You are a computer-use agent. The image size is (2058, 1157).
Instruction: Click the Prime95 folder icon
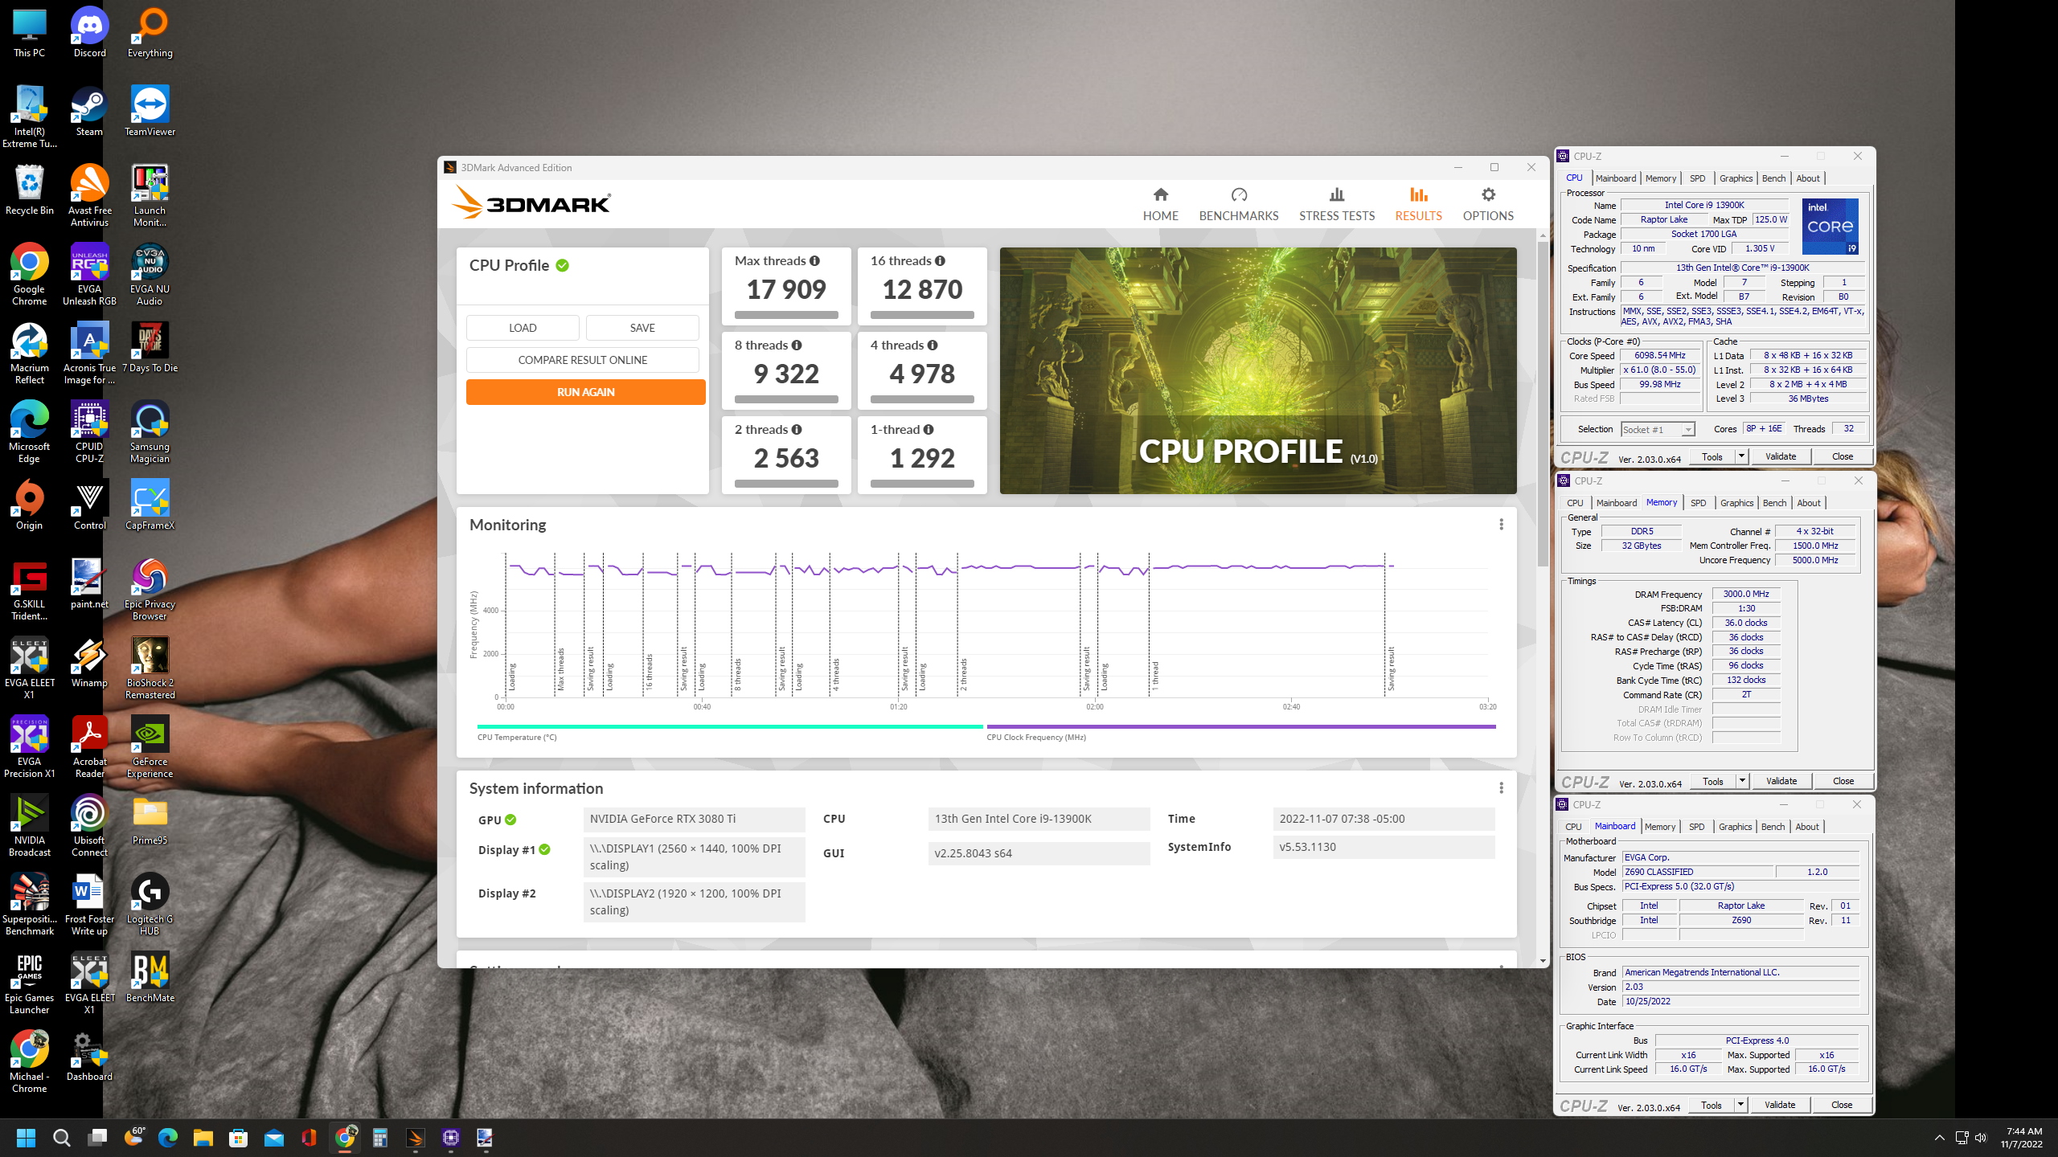(150, 820)
